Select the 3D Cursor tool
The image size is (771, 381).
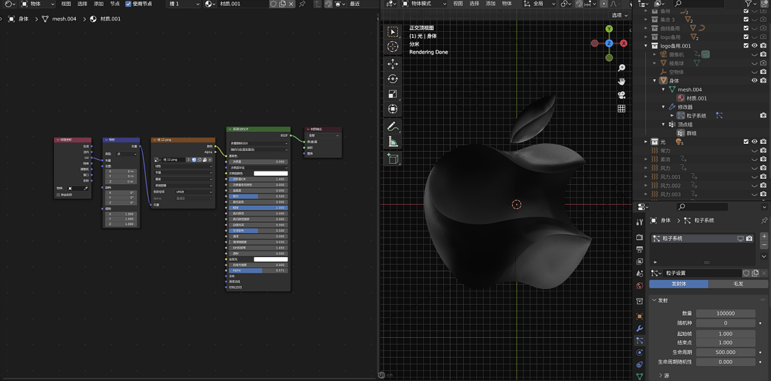(393, 47)
